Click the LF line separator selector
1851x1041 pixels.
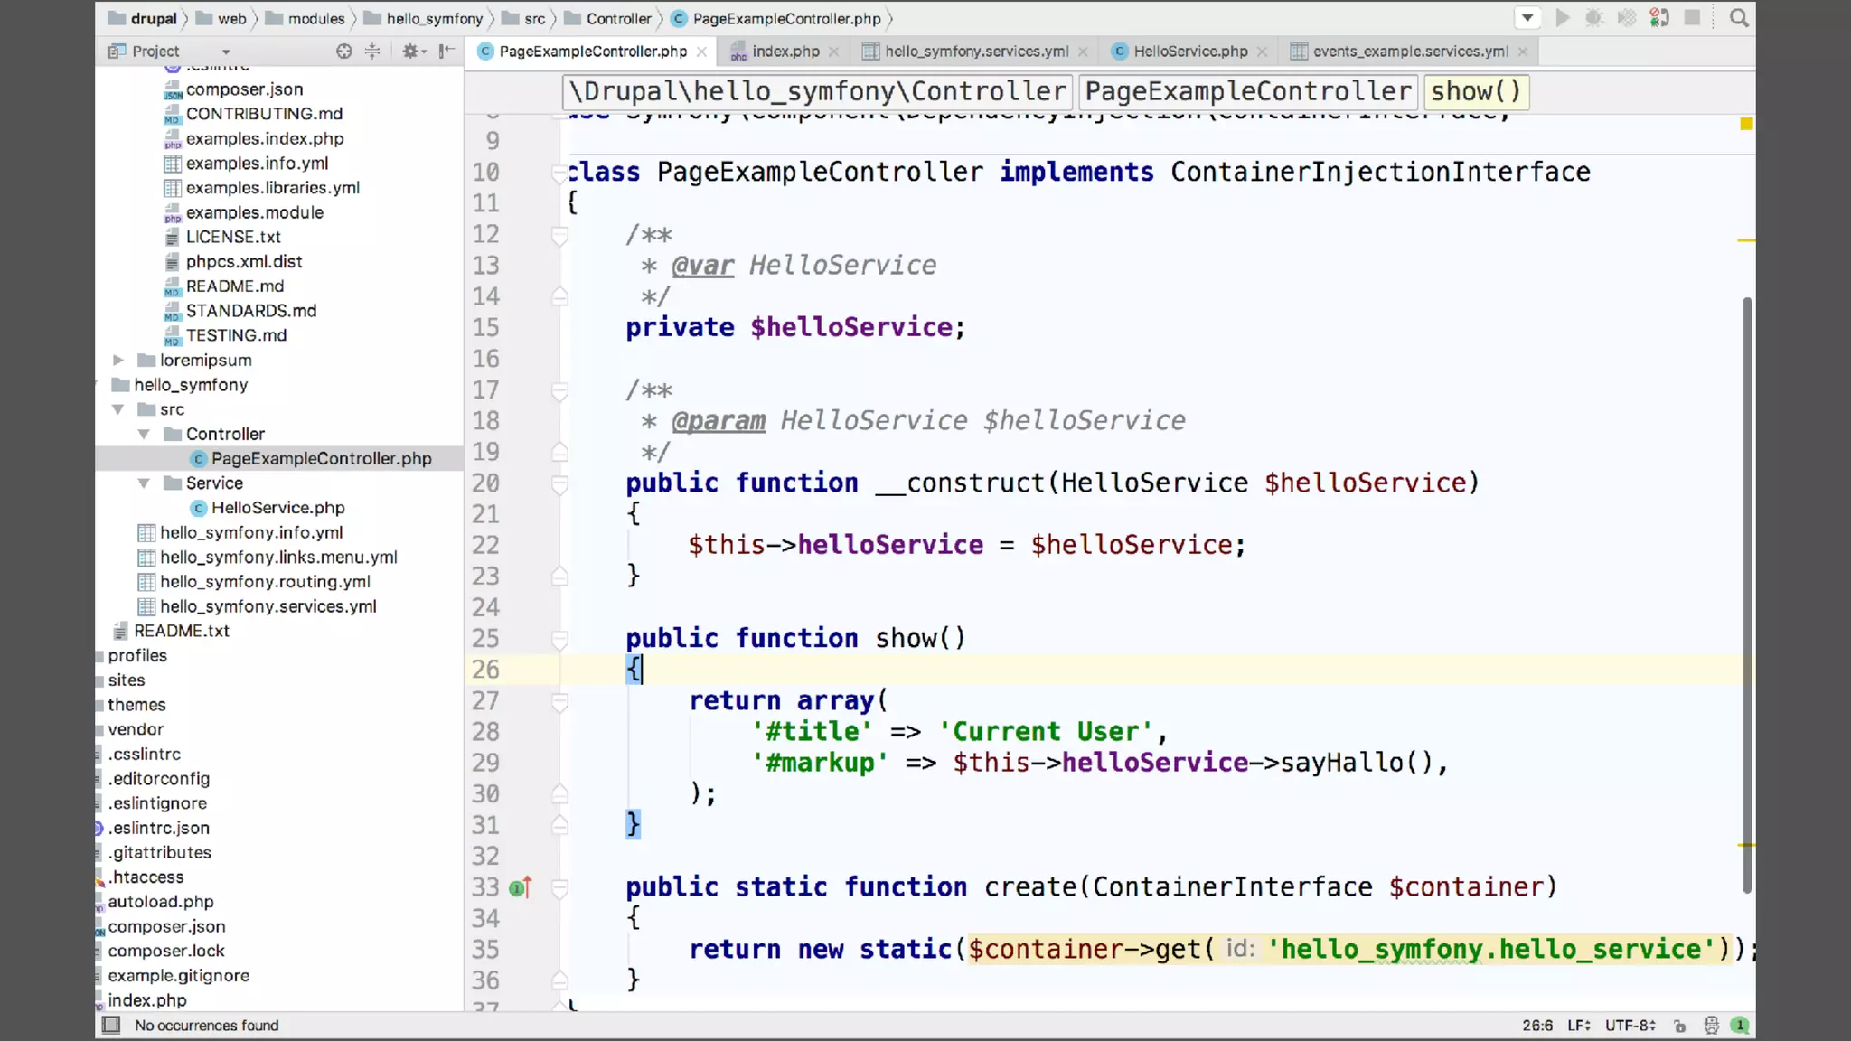[1578, 1025]
